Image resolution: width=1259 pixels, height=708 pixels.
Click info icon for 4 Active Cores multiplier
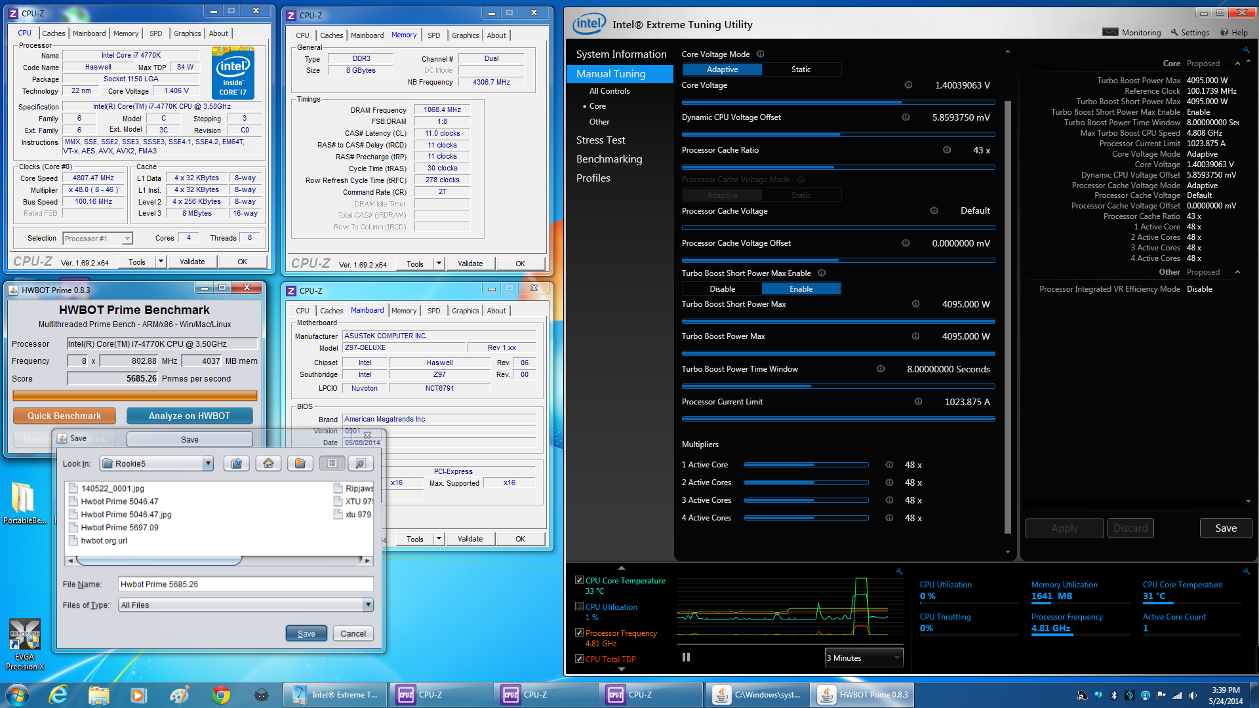click(889, 518)
